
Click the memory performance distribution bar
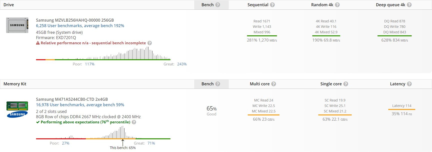103,139
